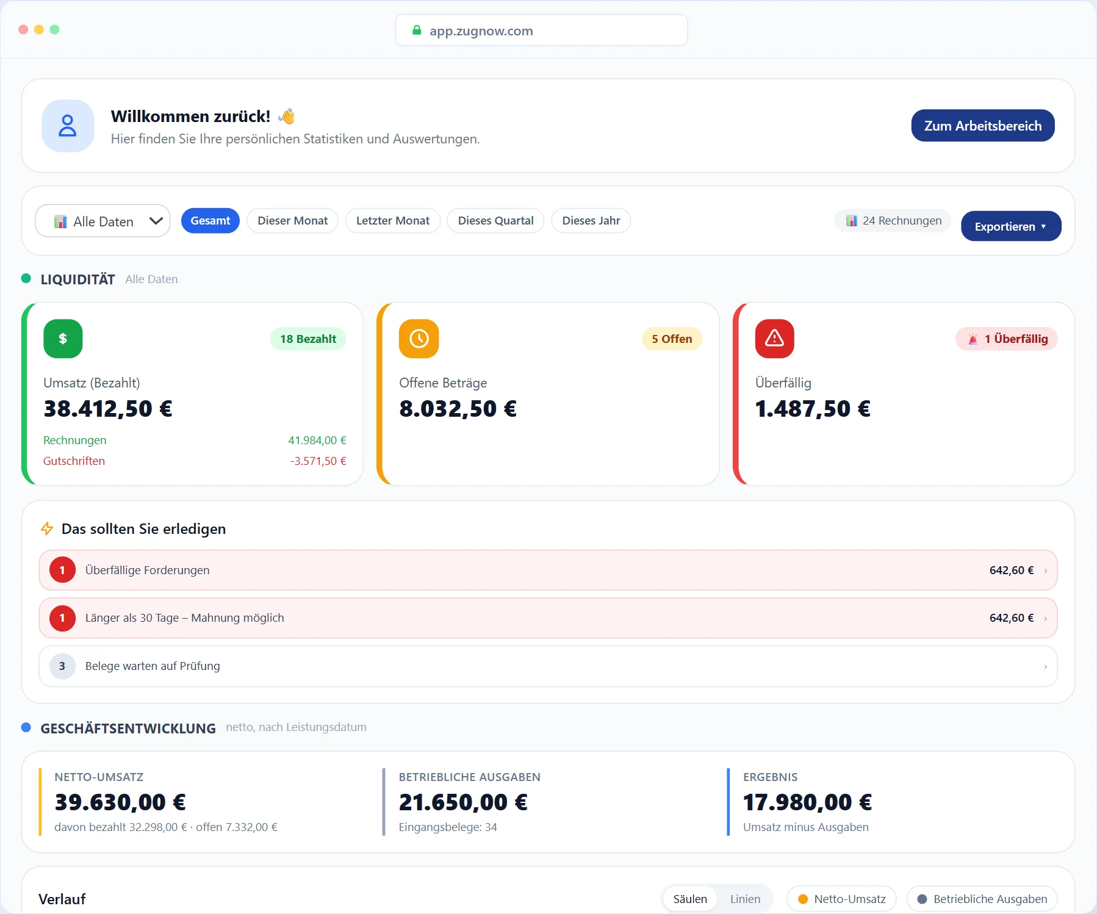Click the siren icon in the Überfällig badge
1097x914 pixels.
click(973, 339)
